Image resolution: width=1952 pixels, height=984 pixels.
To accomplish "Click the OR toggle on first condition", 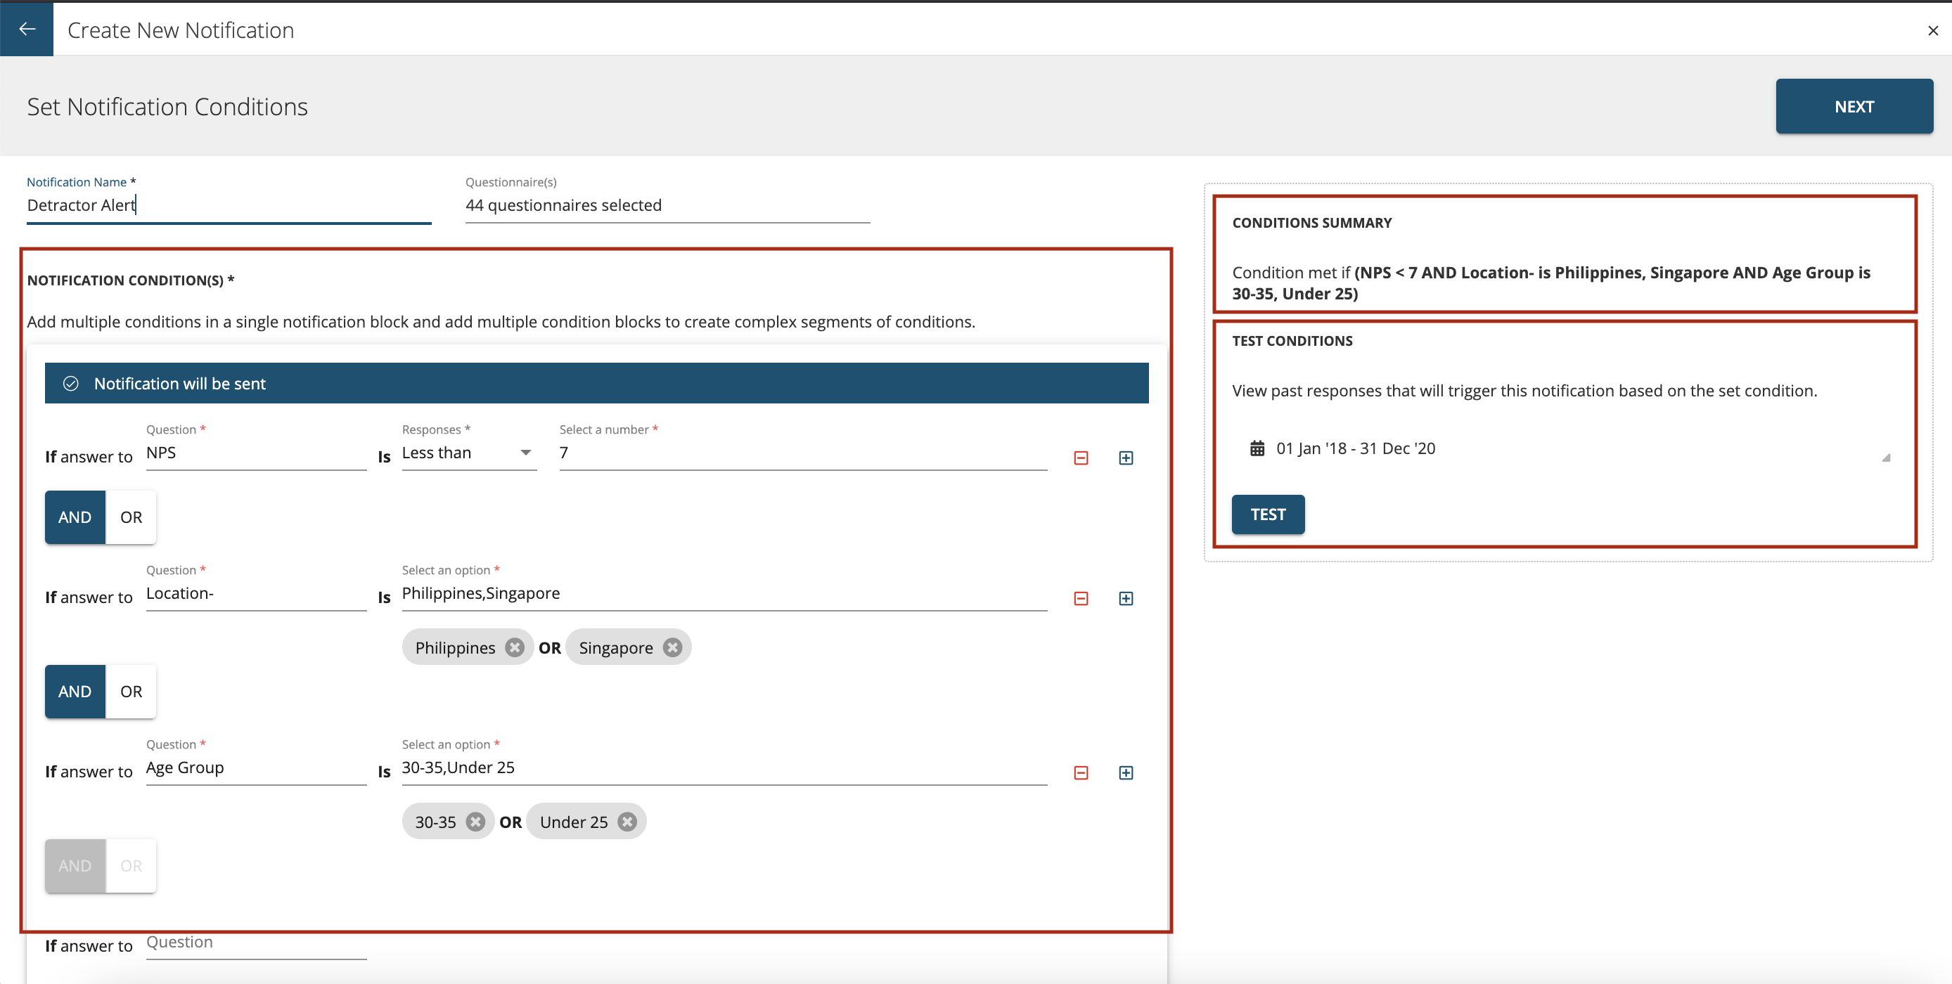I will [129, 516].
